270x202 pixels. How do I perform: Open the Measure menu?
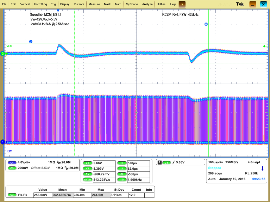click(x=94, y=4)
